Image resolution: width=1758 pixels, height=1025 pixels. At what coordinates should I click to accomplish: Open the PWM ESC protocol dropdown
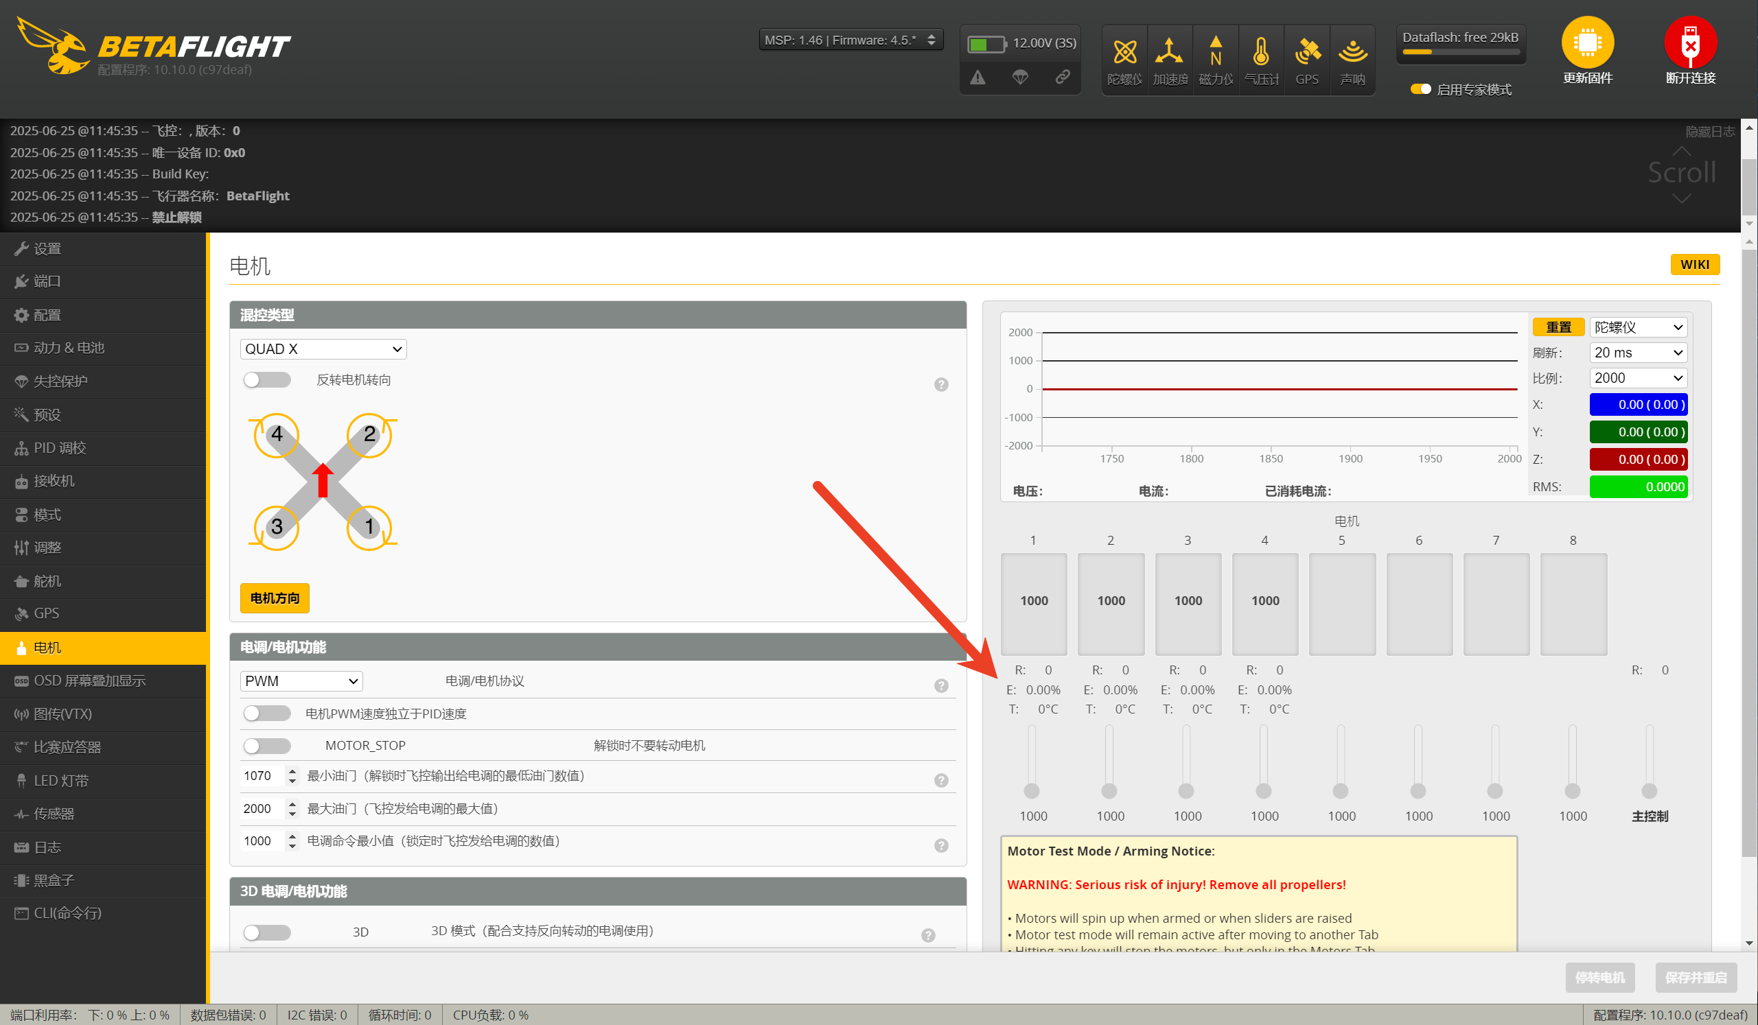pyautogui.click(x=301, y=681)
